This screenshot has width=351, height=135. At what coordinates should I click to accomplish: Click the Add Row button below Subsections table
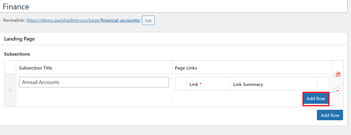point(330,115)
